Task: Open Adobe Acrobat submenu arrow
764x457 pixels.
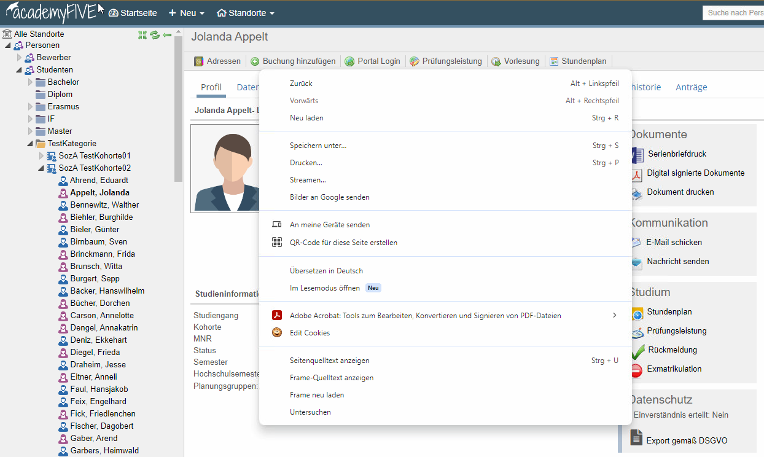Action: pyautogui.click(x=614, y=316)
